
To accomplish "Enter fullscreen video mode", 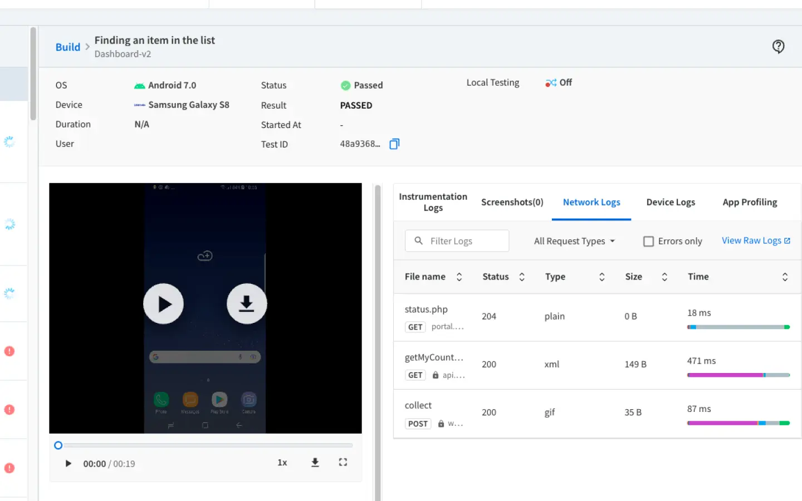I will 343,463.
